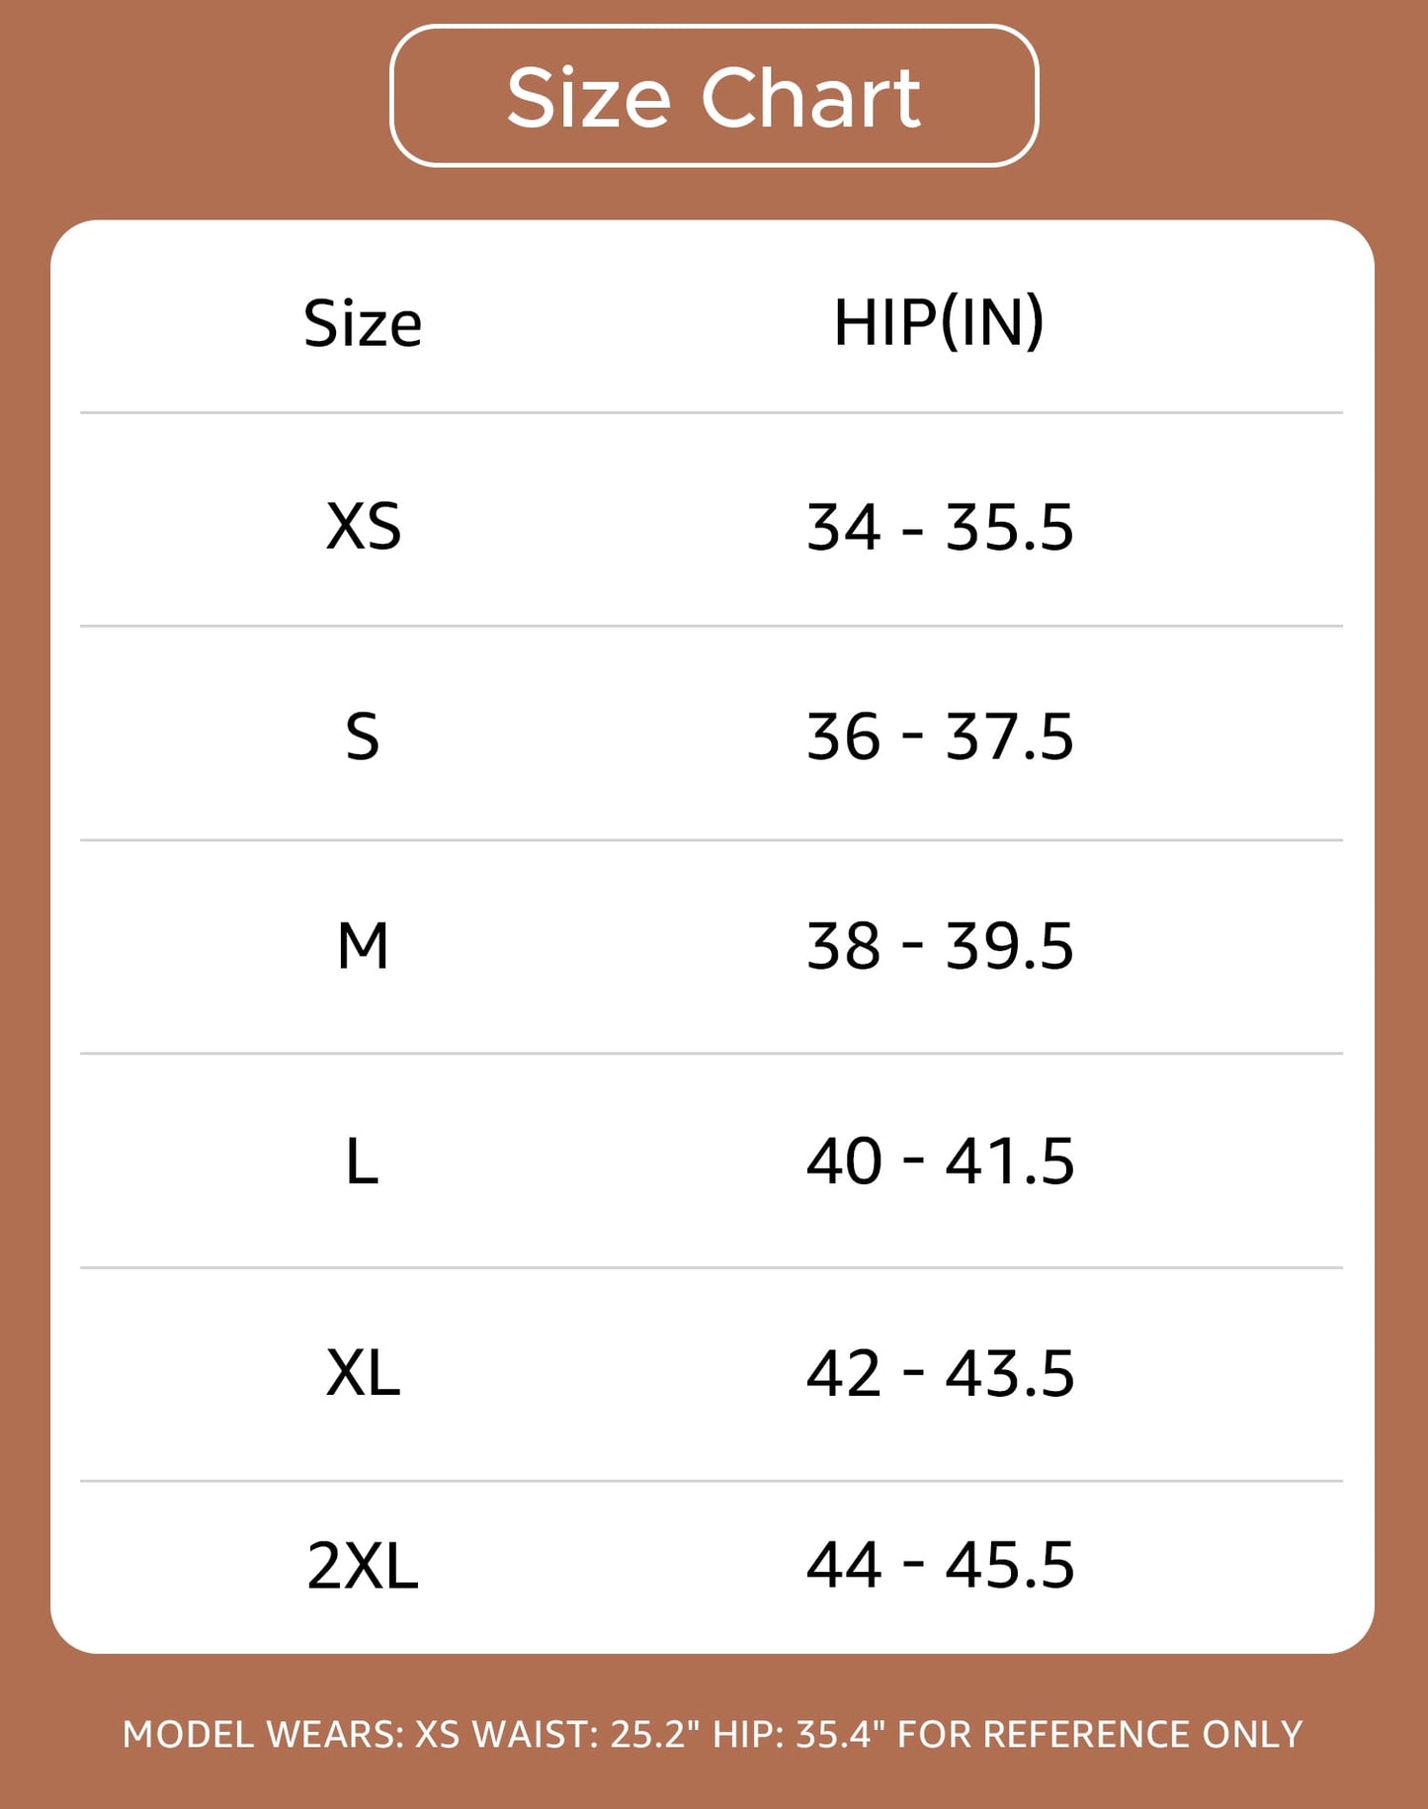This screenshot has height=1809, width=1428.
Task: Select the XS size label
Action: click(x=364, y=526)
